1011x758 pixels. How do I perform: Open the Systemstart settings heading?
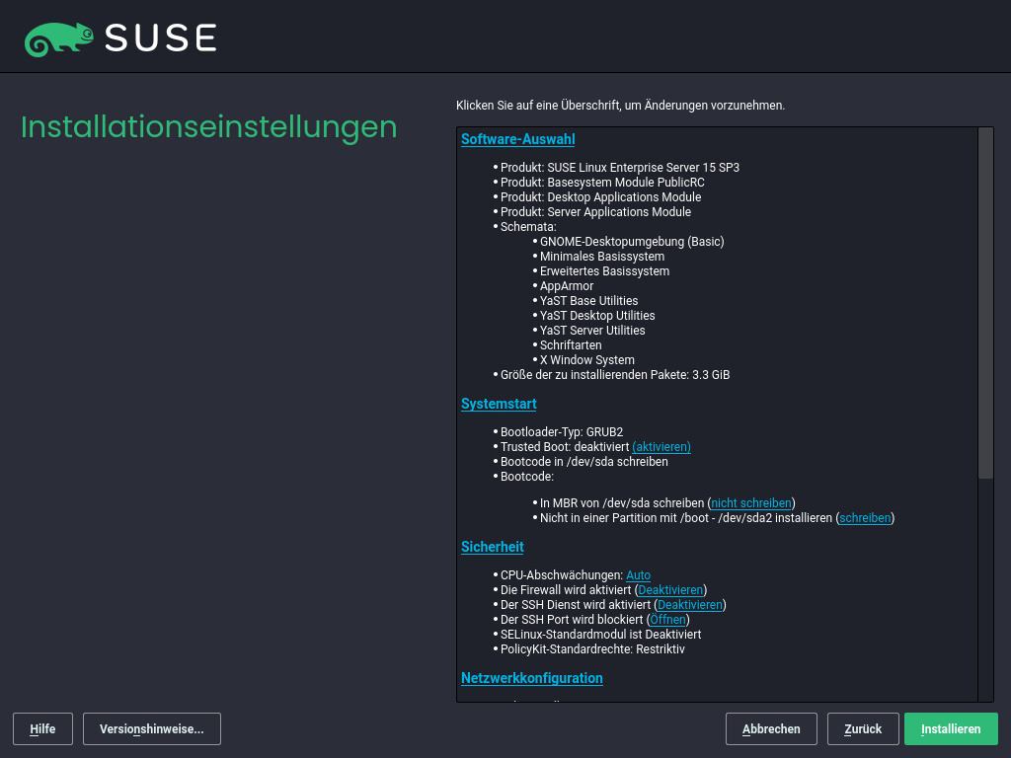[x=499, y=404]
